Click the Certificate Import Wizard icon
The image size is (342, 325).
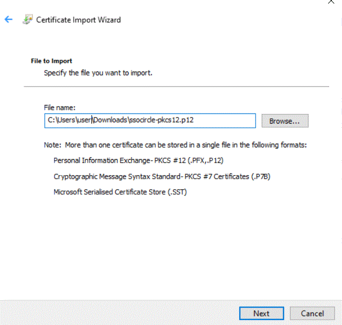28,20
